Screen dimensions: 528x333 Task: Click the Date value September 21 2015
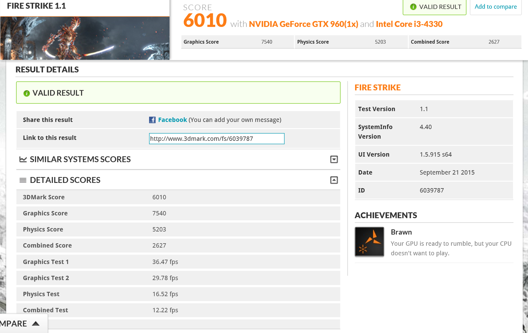(447, 172)
